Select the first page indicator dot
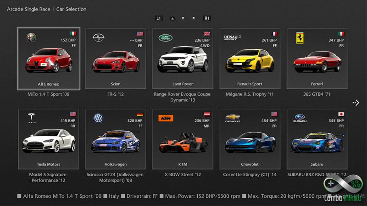The image size is (367, 206). [172, 18]
